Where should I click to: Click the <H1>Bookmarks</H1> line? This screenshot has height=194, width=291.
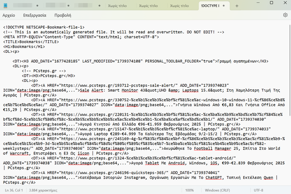click(x=24, y=47)
